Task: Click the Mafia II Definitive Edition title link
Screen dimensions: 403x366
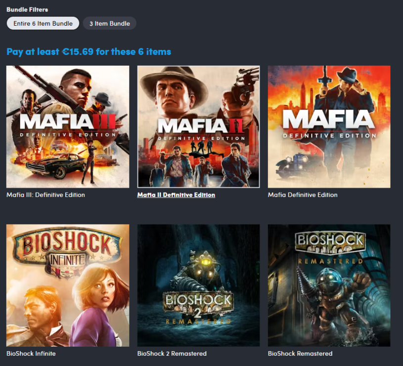Action: click(176, 195)
